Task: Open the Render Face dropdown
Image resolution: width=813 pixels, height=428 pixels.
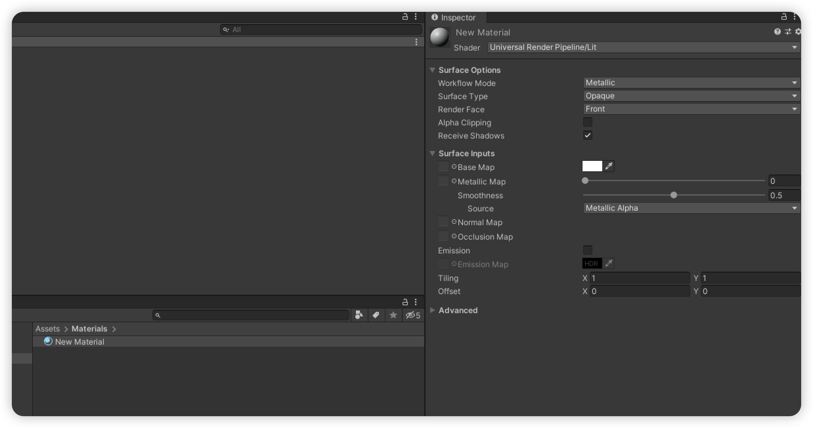Action: click(x=691, y=109)
